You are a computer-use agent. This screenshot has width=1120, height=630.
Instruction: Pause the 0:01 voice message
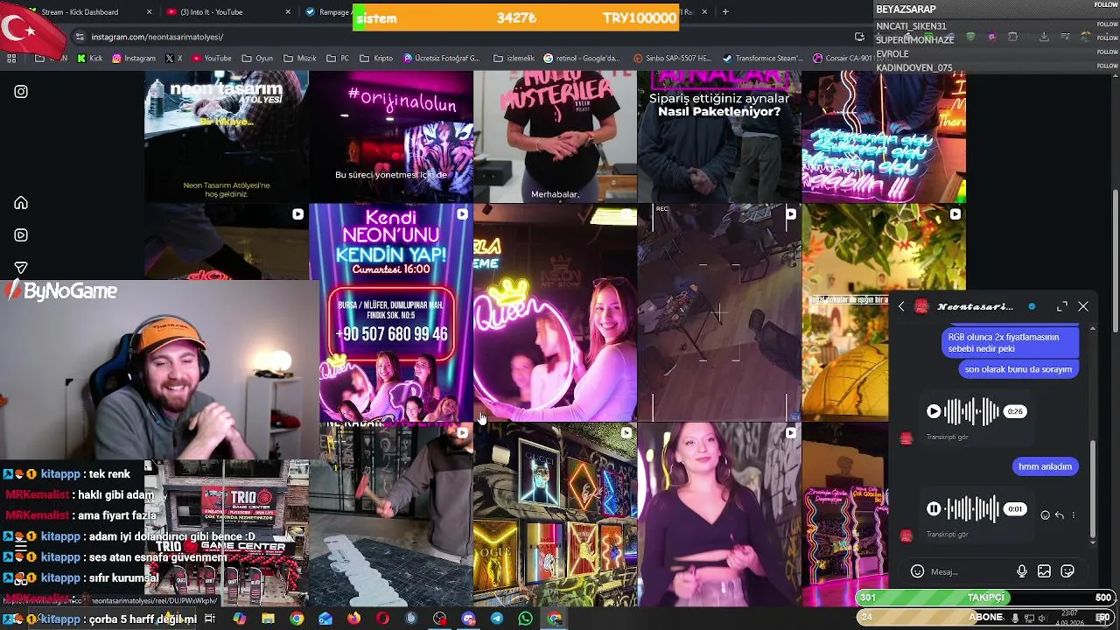pyautogui.click(x=934, y=508)
